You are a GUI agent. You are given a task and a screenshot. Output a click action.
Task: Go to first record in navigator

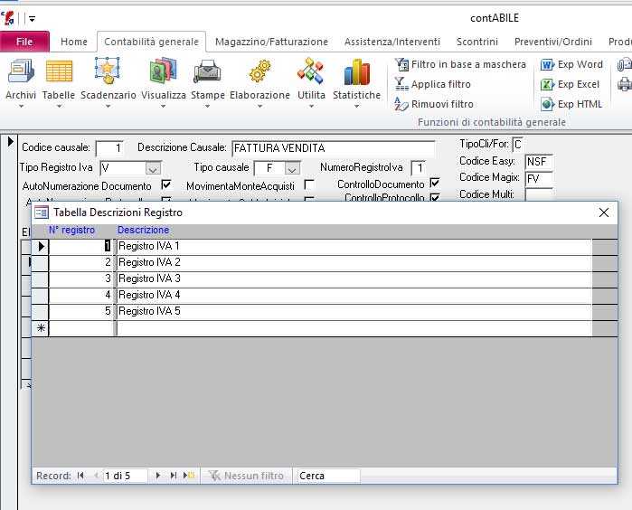coord(80,476)
